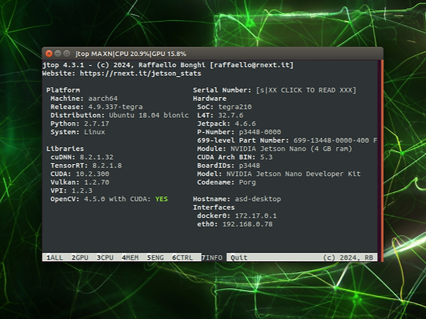Screen dimensions: 426x319
Task: Click the jtop MAXN window title text
Action: coord(131,54)
